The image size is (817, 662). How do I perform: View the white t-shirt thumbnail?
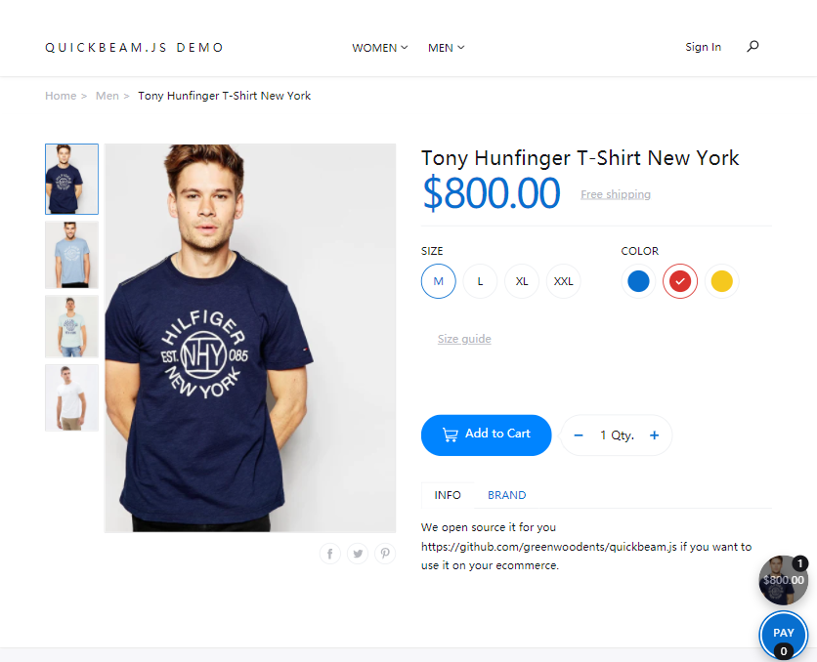(x=71, y=397)
